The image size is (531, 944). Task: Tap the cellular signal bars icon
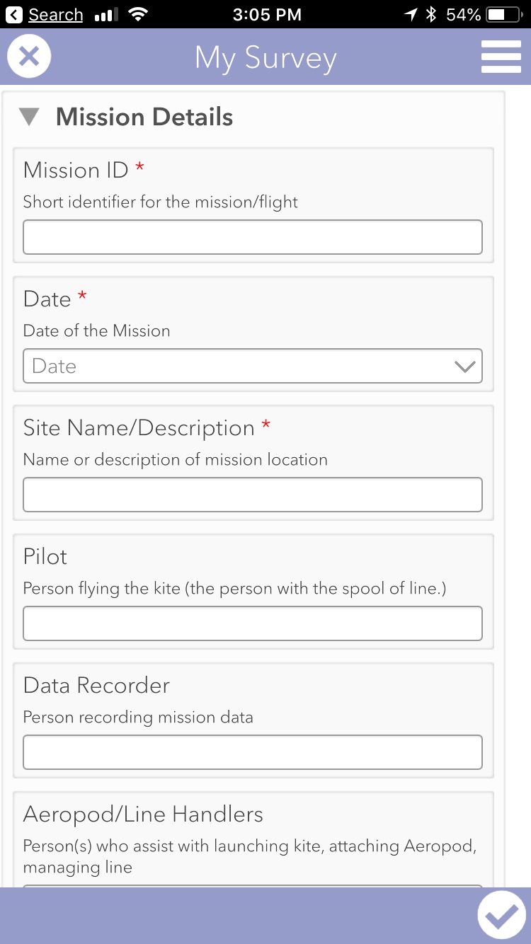tap(106, 14)
